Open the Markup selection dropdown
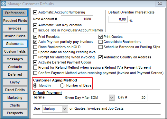 point(64,109)
